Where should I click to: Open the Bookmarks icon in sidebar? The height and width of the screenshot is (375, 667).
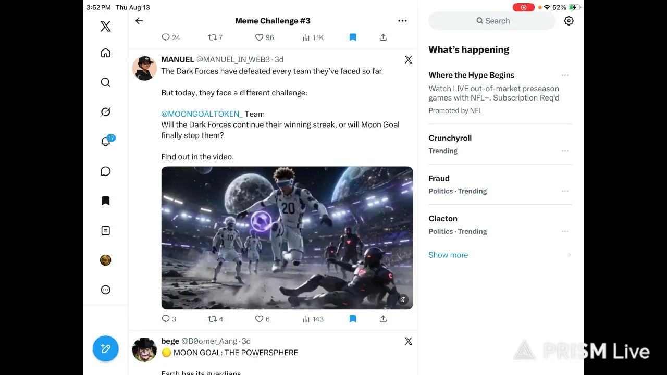(x=105, y=201)
